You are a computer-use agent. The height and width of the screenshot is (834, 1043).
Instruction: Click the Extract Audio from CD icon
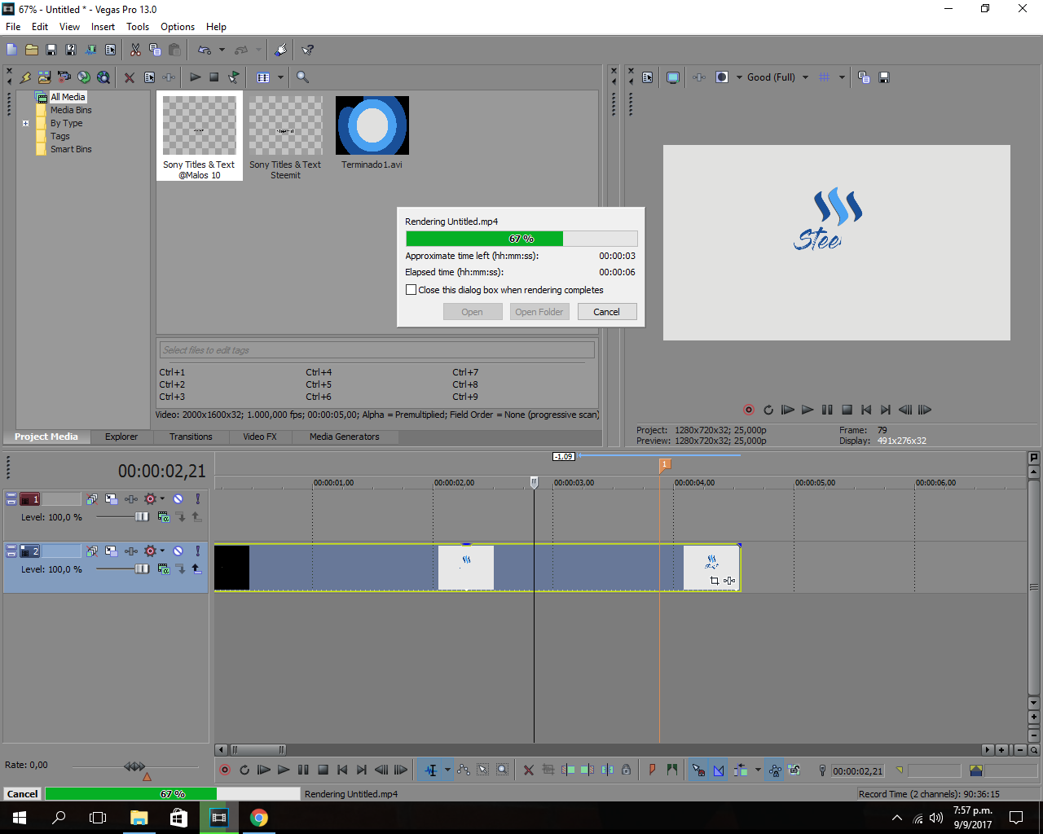click(x=84, y=77)
